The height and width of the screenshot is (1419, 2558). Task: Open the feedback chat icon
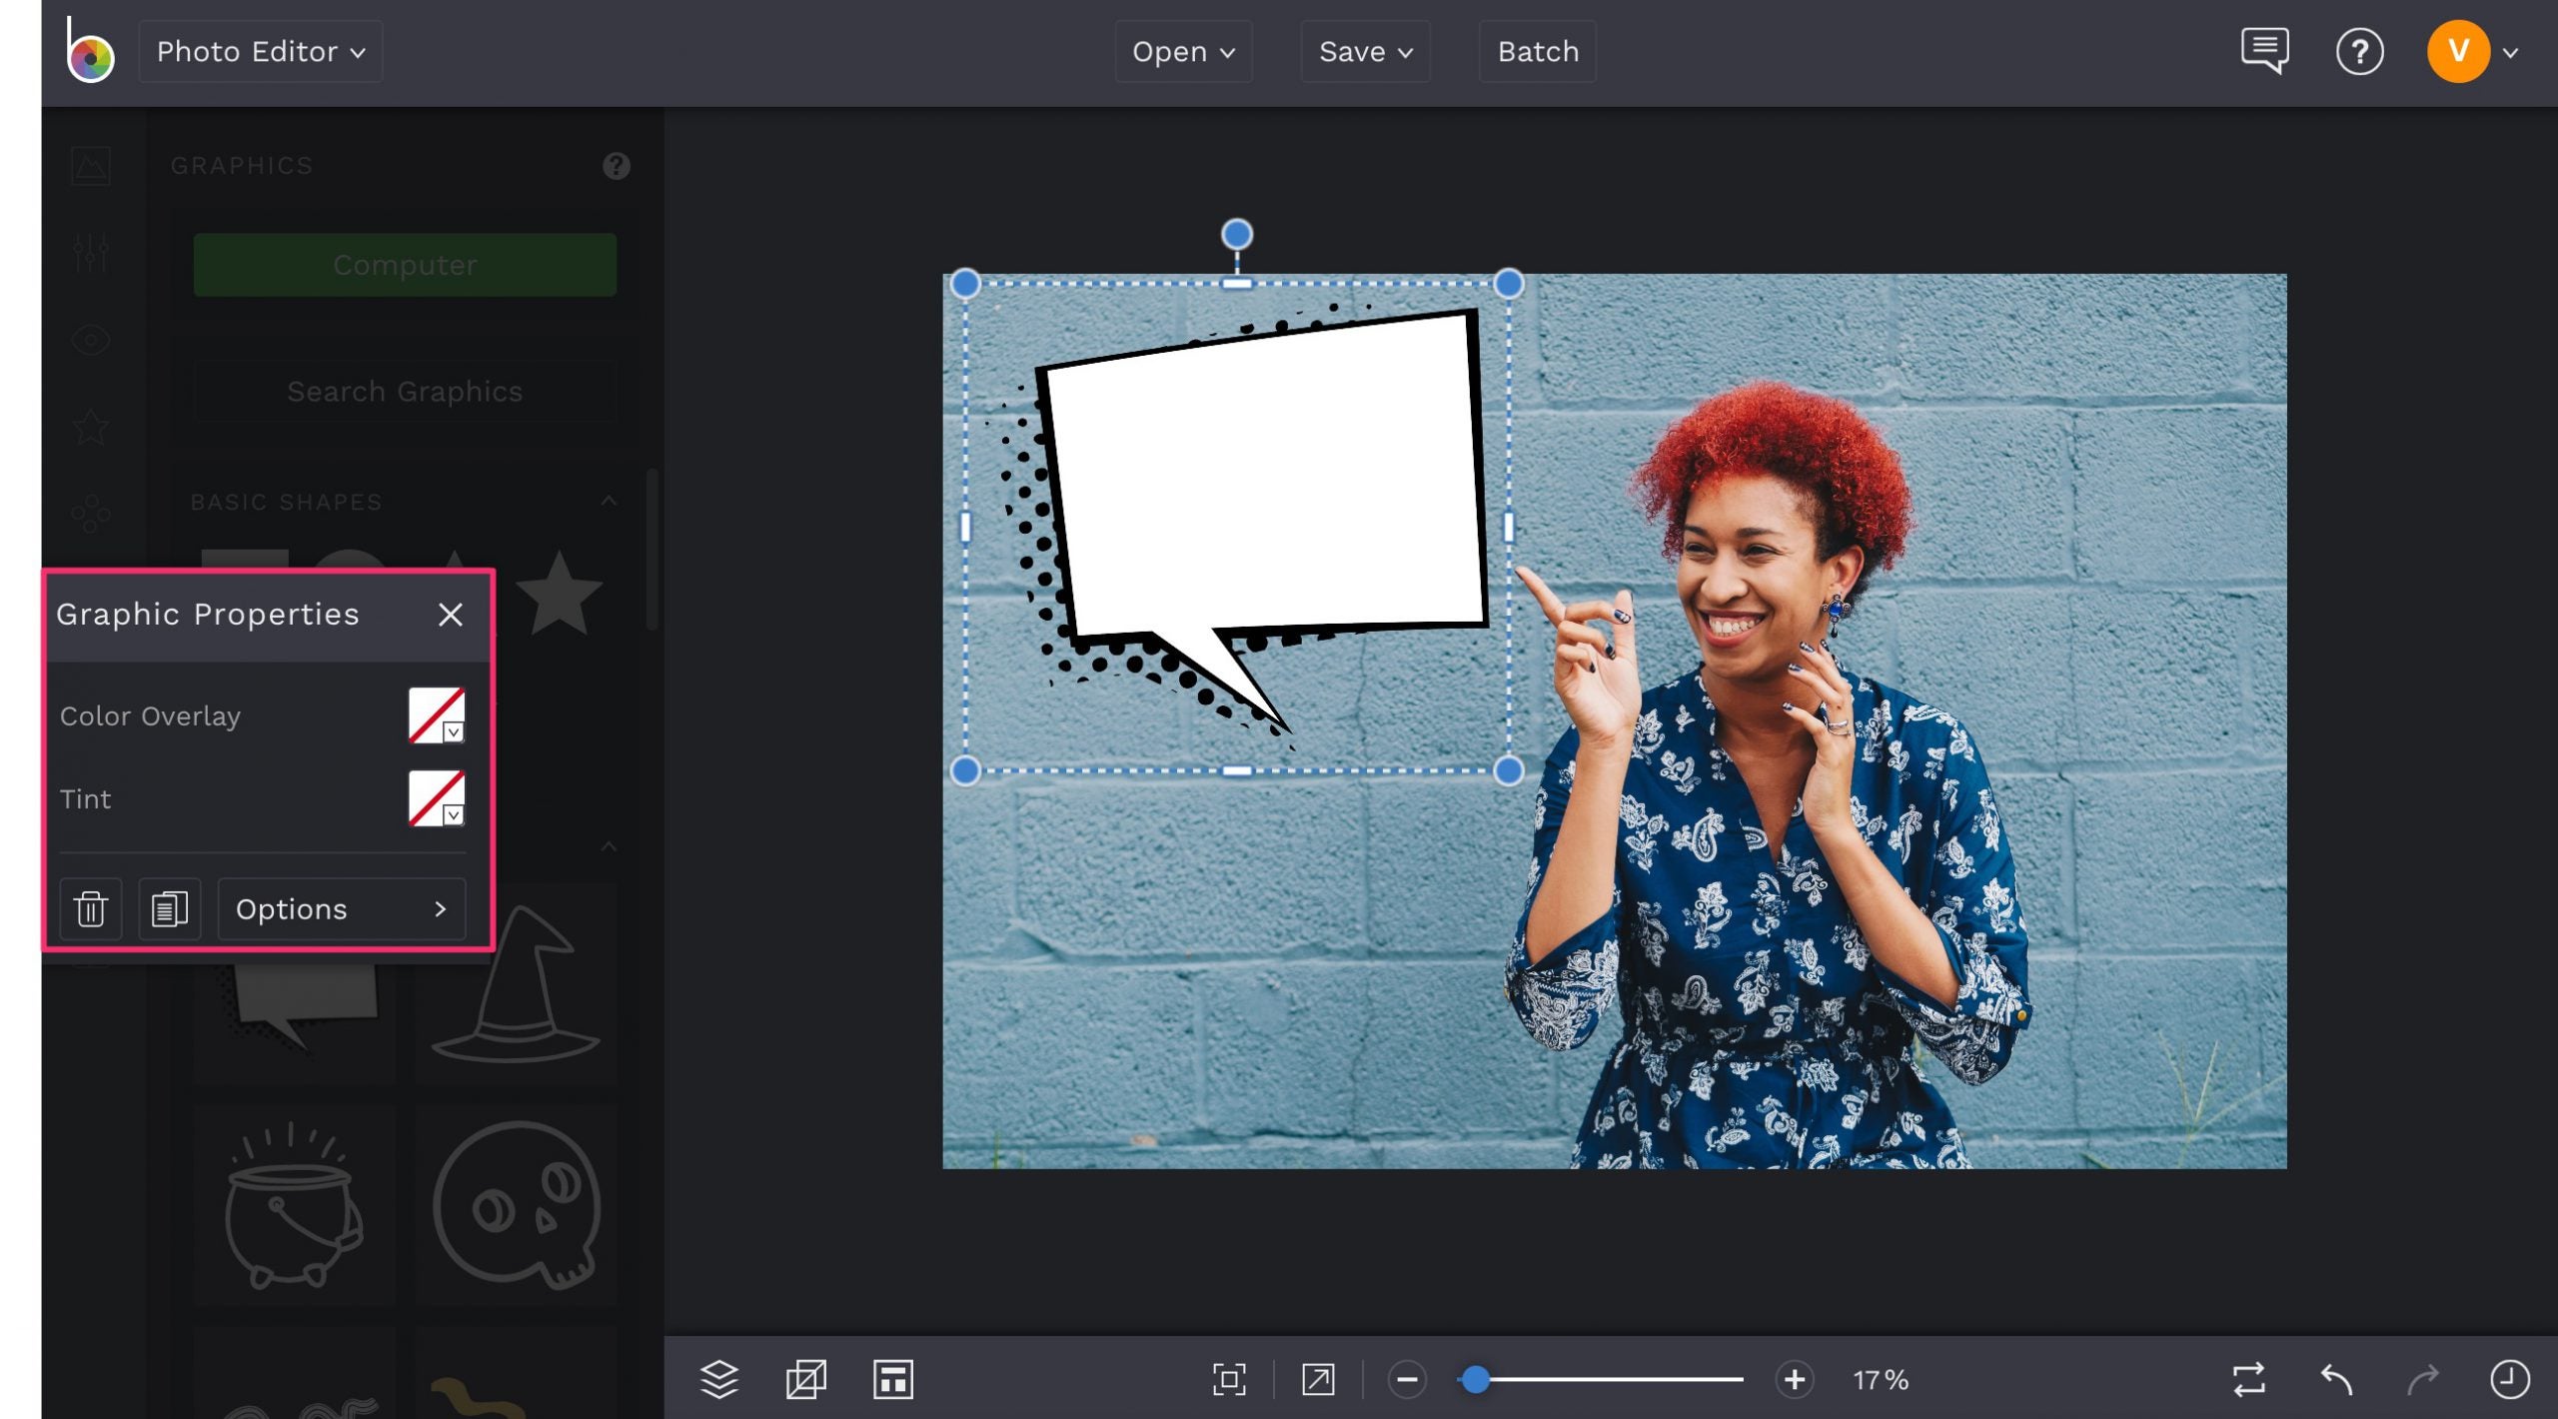pyautogui.click(x=2264, y=50)
